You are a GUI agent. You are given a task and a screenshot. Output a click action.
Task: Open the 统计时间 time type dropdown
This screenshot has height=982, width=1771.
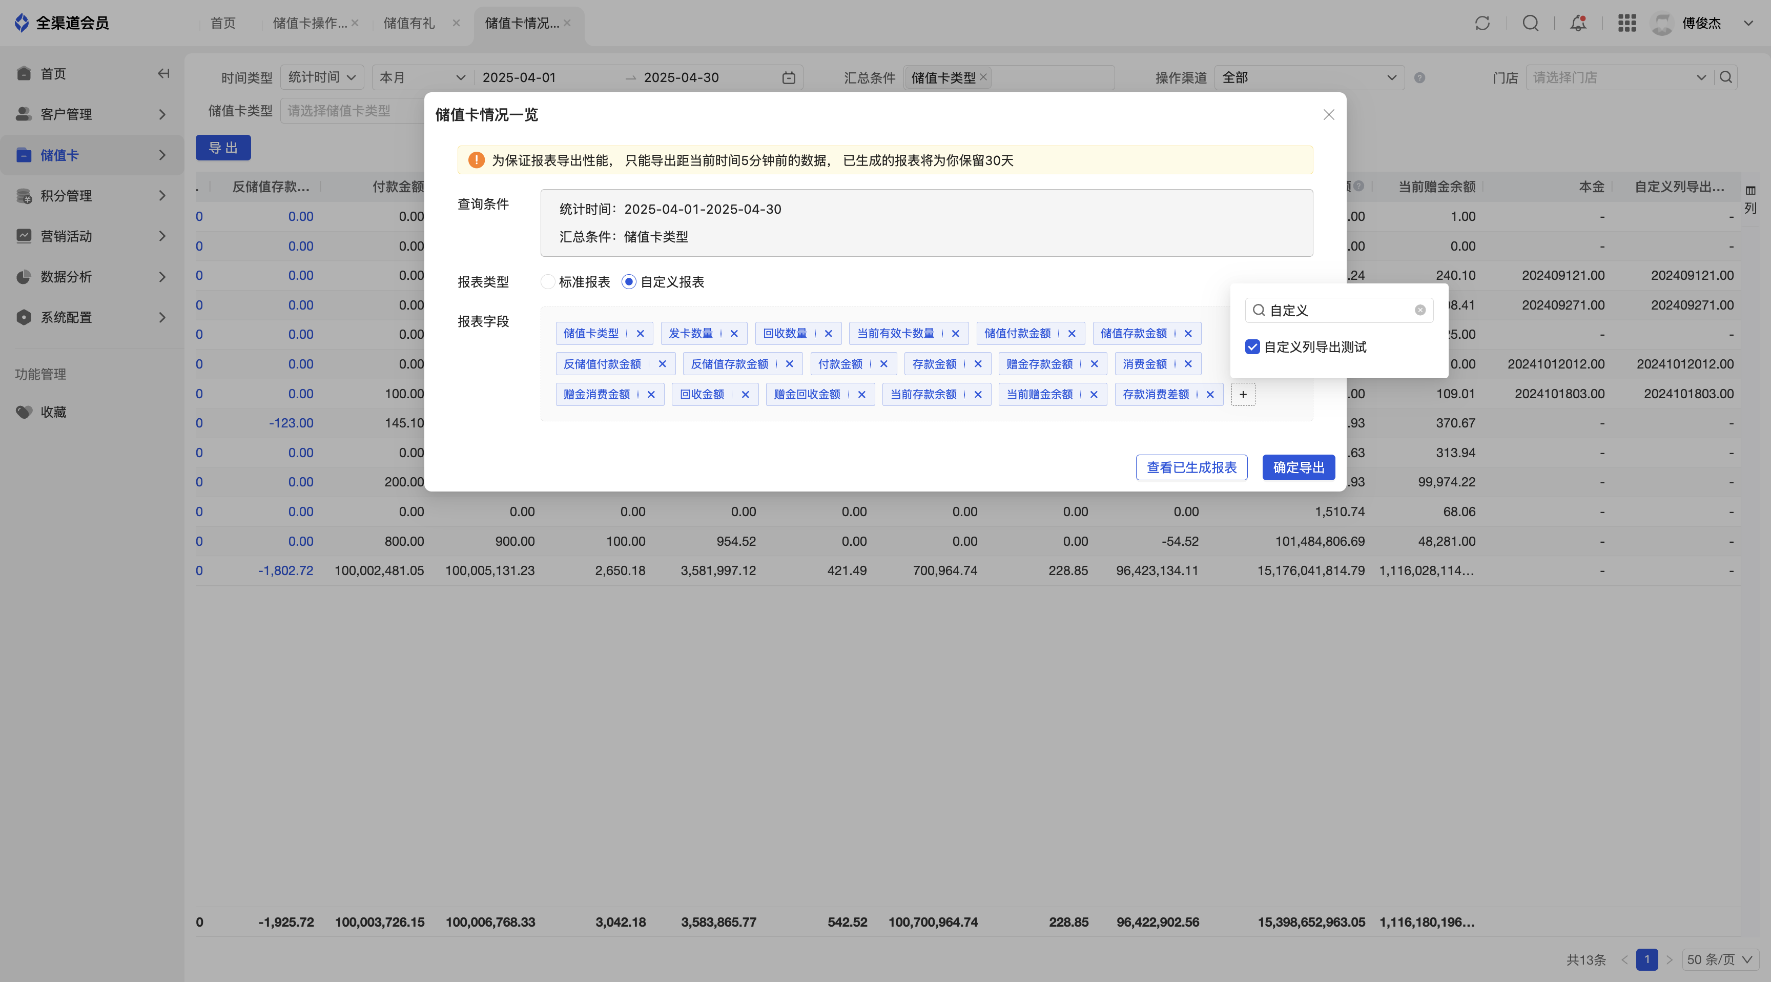(322, 78)
